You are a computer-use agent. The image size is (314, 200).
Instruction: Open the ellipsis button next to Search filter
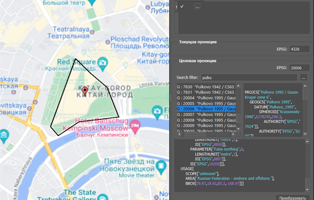point(304,78)
